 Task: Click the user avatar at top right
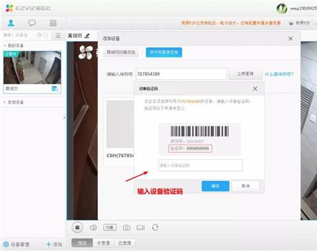tap(282, 9)
